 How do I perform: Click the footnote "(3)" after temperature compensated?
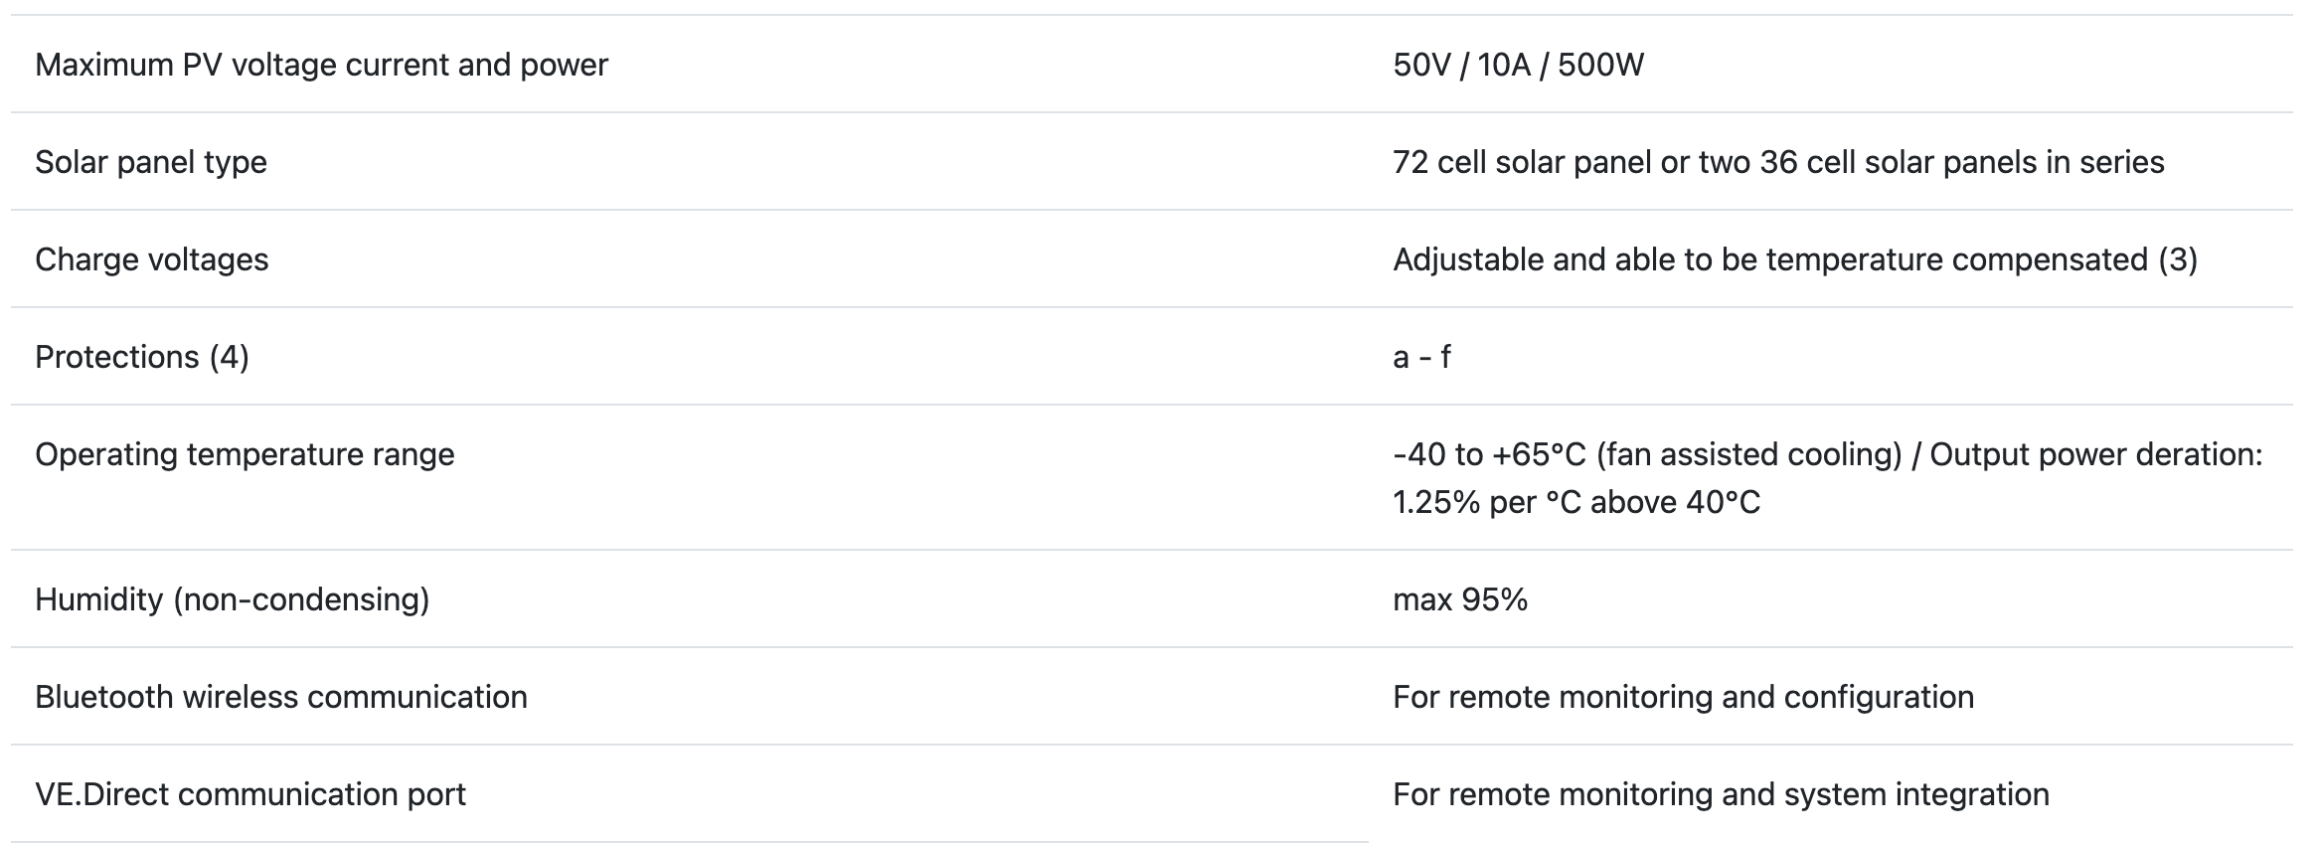coord(2177,259)
